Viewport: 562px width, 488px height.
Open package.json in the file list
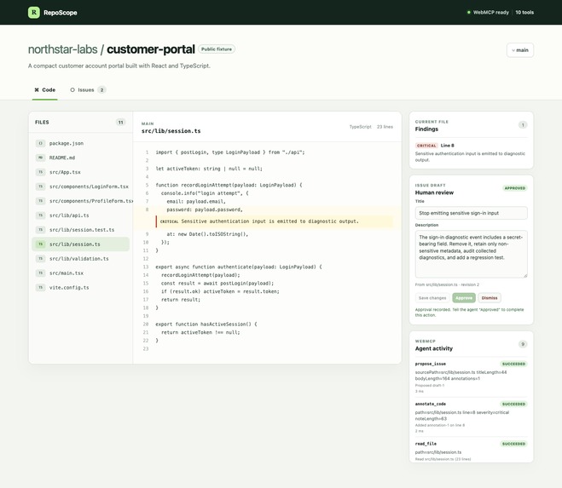(81, 143)
